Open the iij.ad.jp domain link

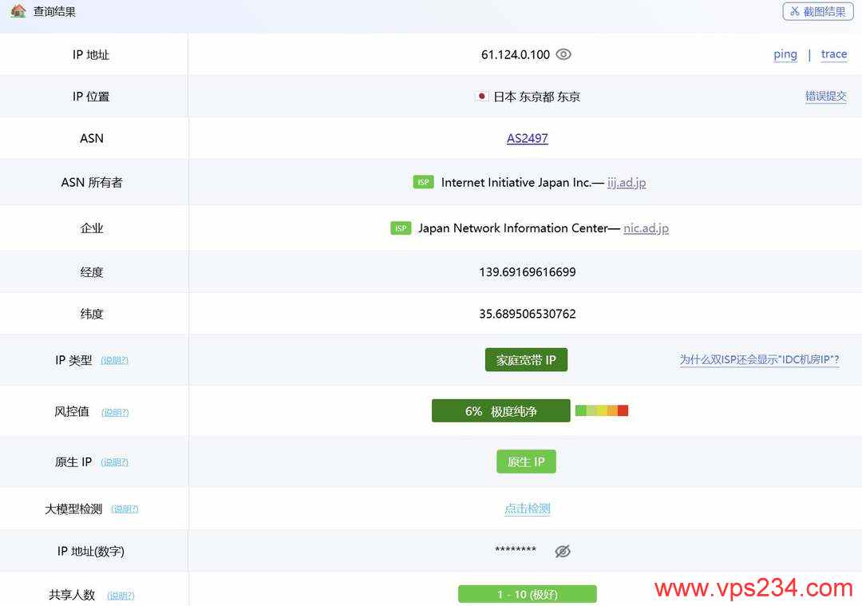627,183
